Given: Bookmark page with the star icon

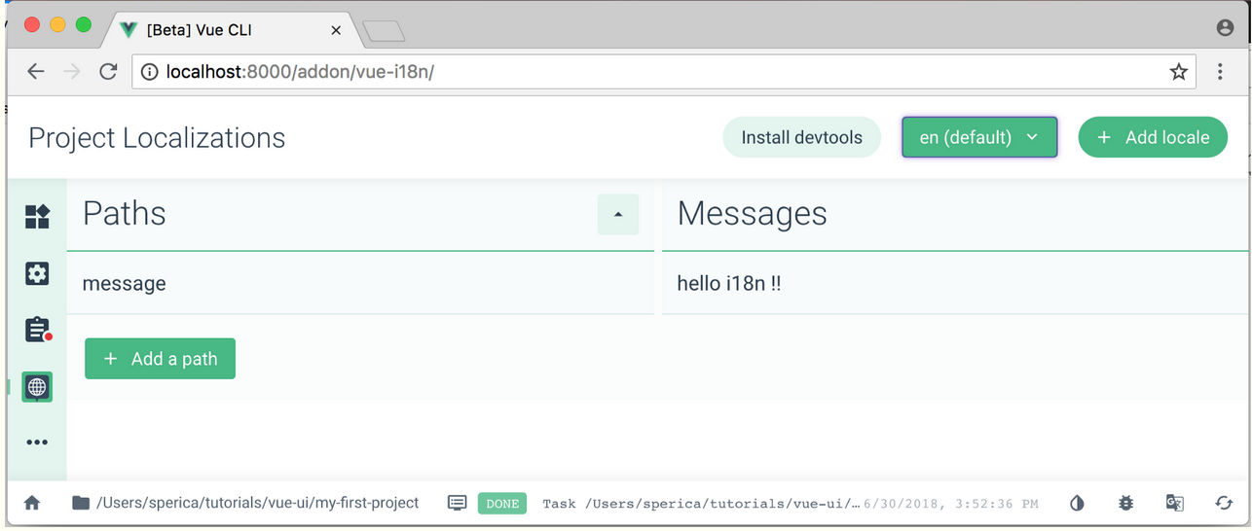Looking at the screenshot, I should click(x=1178, y=72).
